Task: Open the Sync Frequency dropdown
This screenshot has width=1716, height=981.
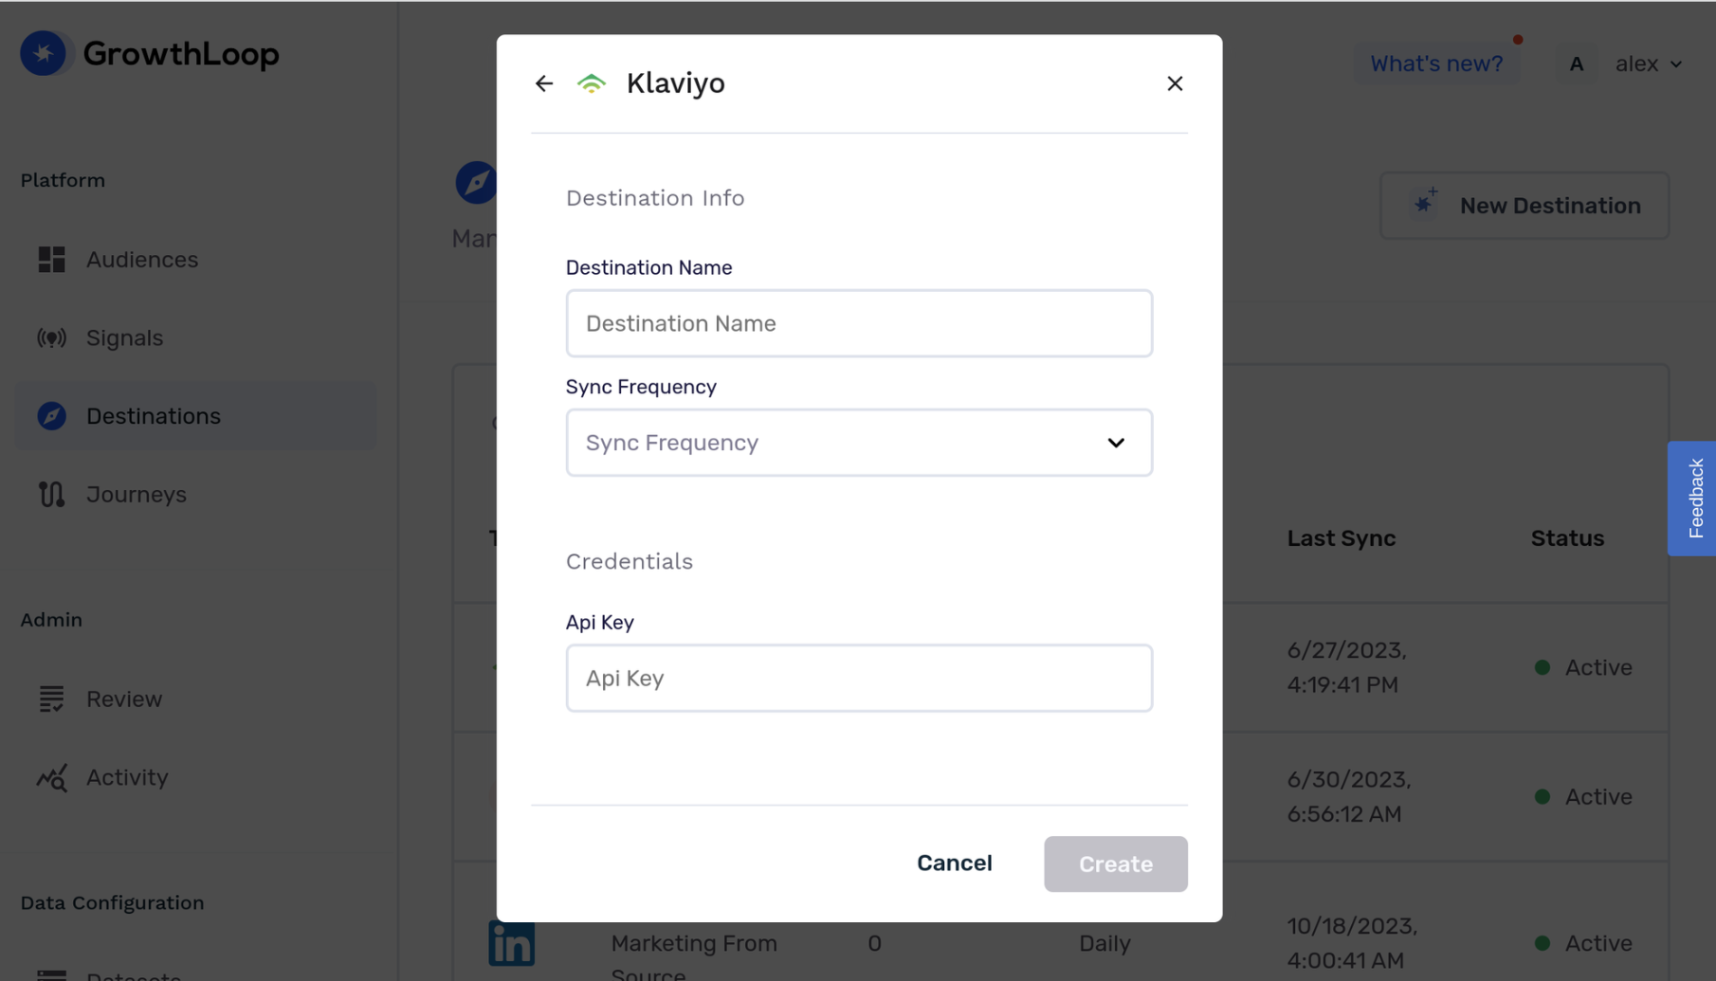Action: [859, 443]
